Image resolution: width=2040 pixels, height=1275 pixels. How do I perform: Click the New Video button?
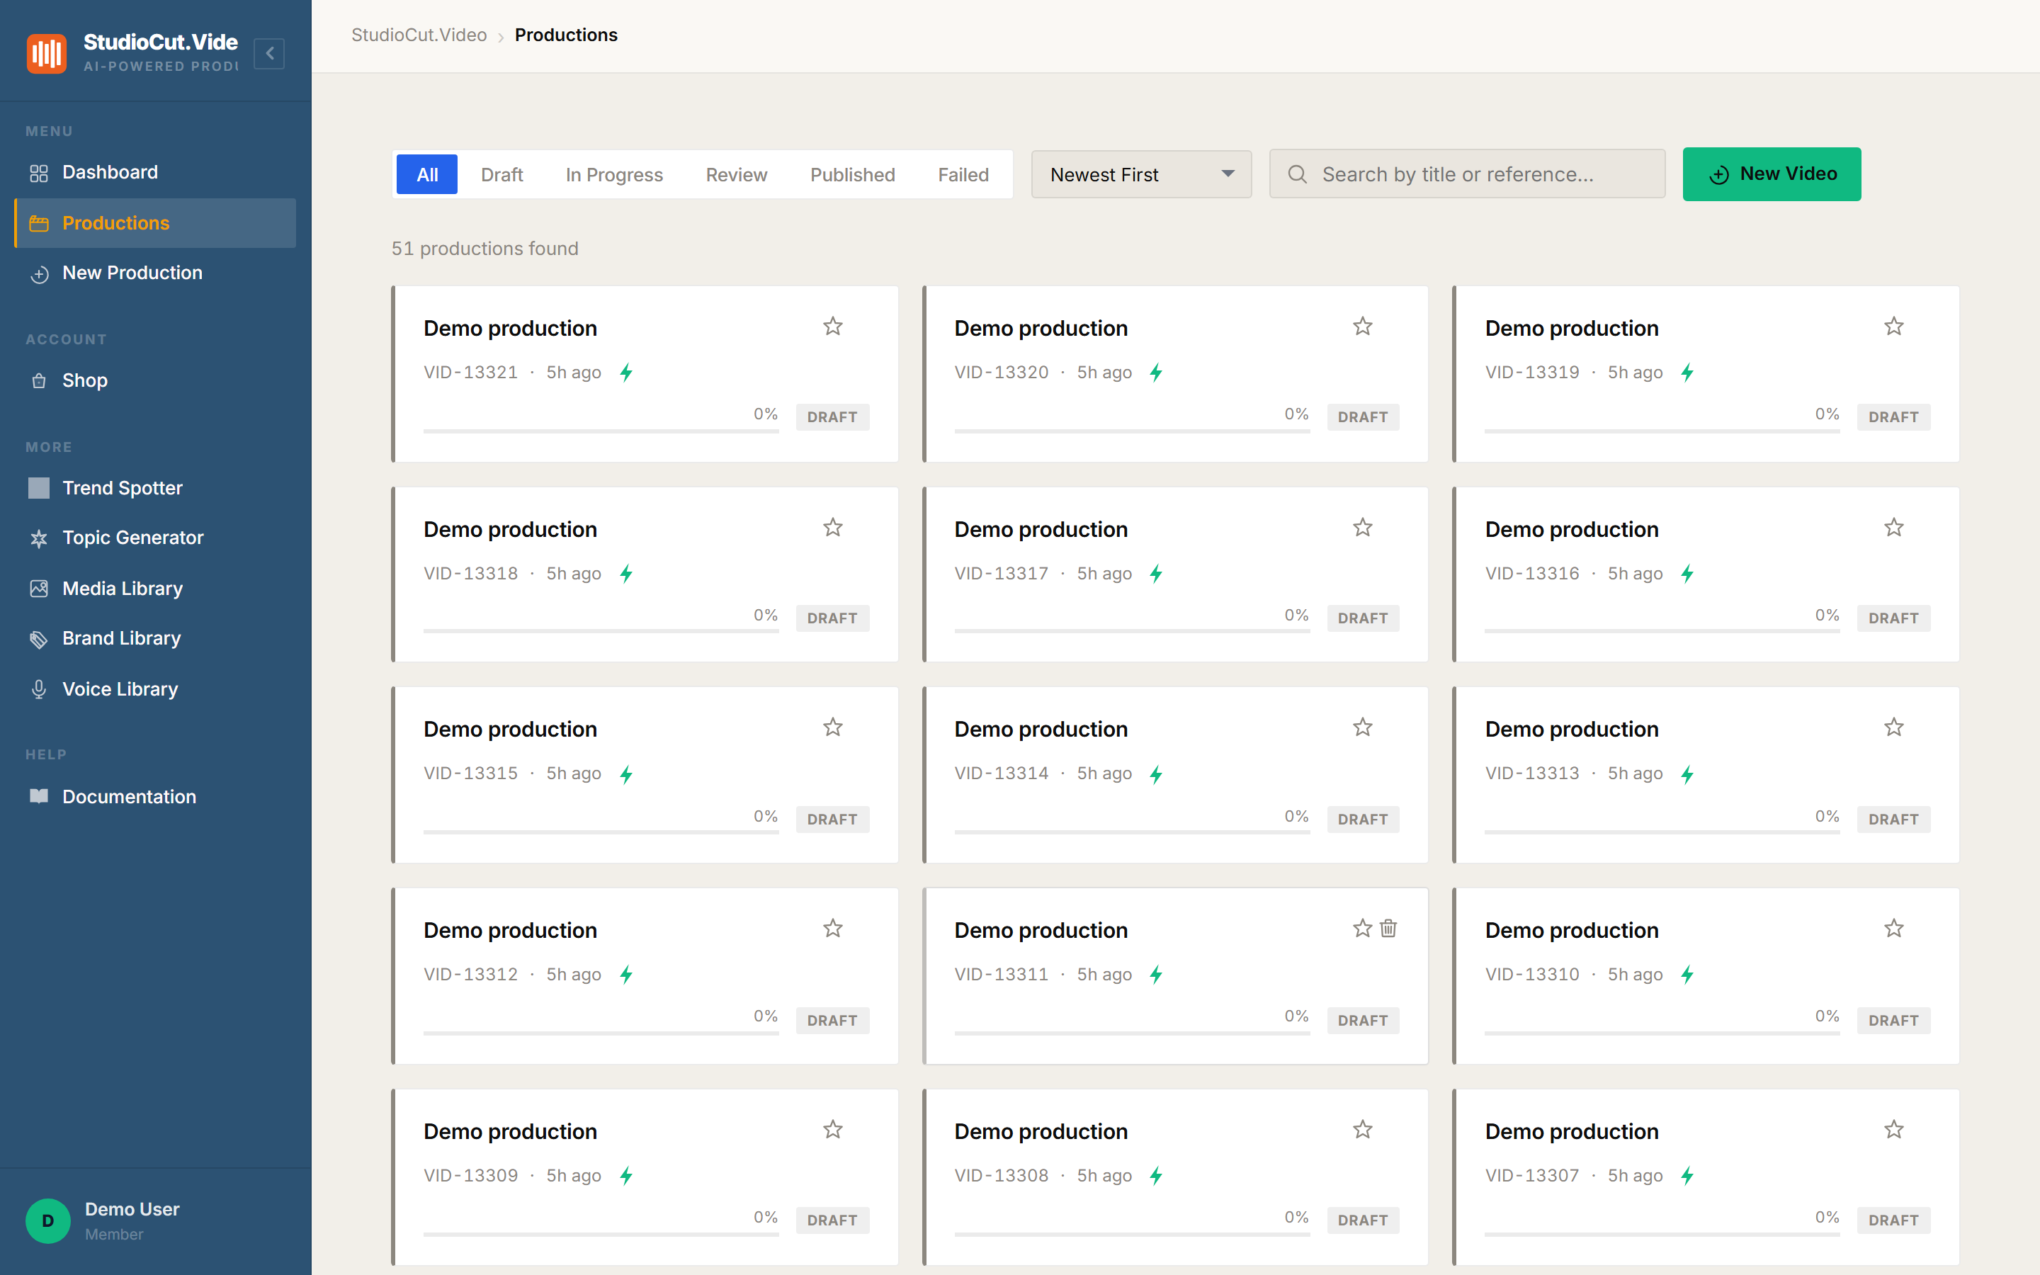coord(1772,174)
